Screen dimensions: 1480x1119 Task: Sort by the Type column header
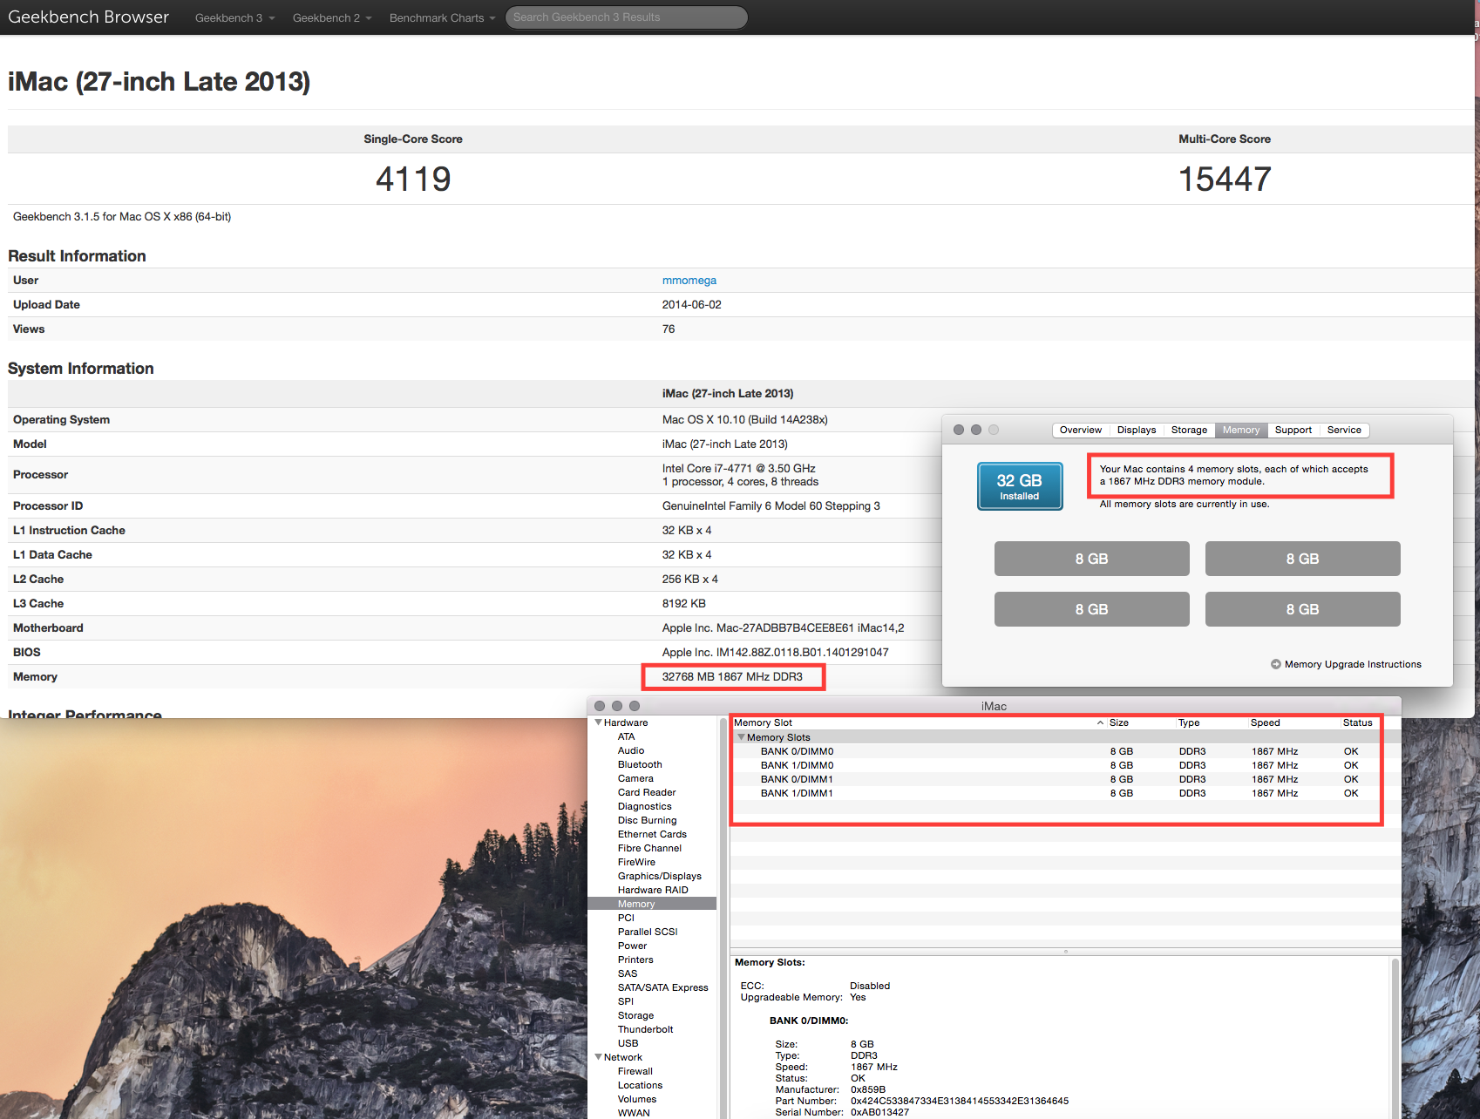tap(1211, 722)
